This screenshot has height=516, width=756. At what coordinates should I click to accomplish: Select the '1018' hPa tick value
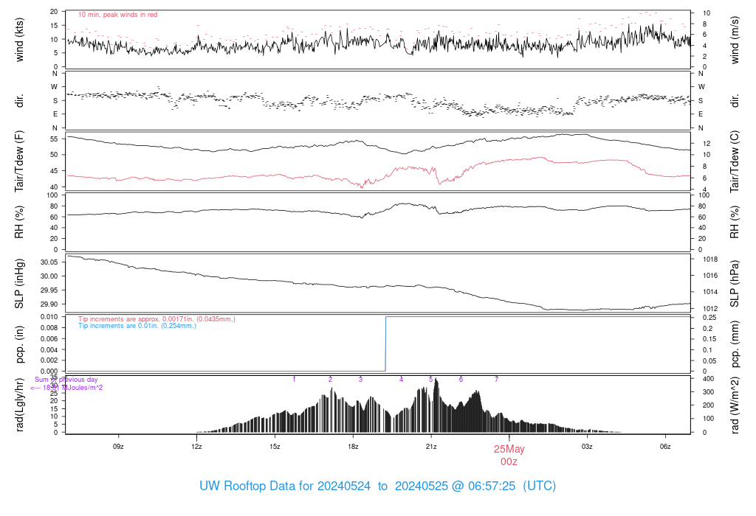coord(710,259)
